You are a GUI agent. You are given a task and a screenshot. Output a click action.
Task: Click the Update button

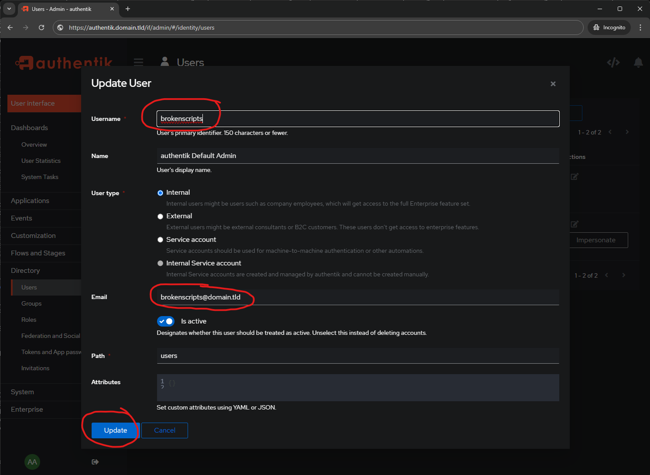[116, 430]
